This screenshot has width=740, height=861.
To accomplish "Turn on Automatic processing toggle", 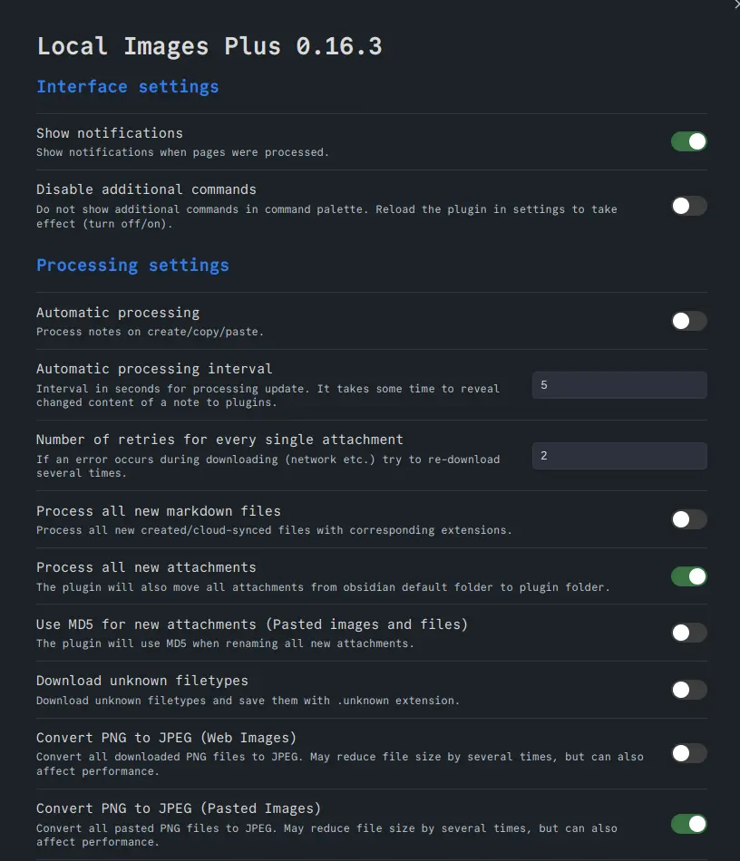I will point(688,321).
